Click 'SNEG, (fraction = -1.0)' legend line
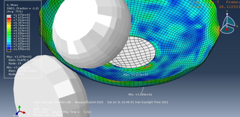Screen dimensions: 240x117 (x=23, y=8)
